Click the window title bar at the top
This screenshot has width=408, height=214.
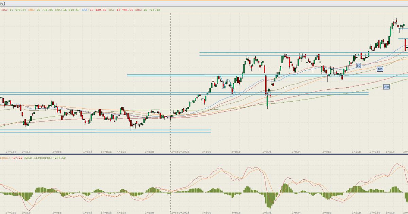[204, 3]
